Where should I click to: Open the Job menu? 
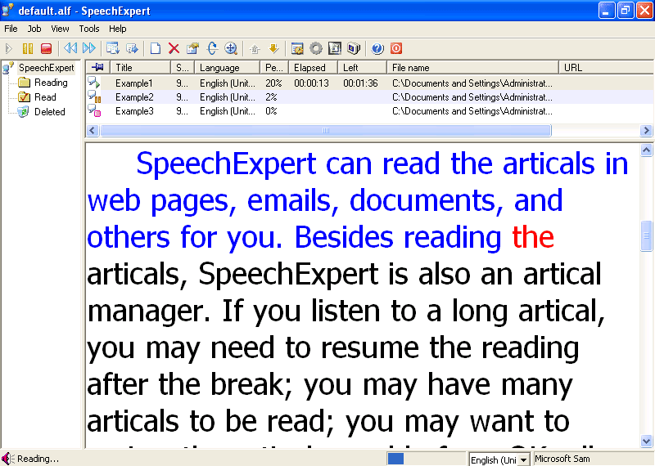(34, 29)
